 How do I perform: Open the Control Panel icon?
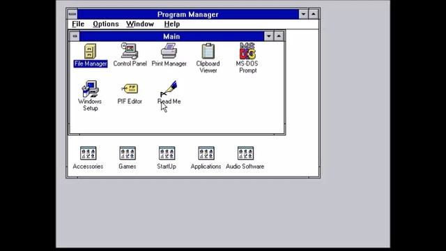pos(130,51)
